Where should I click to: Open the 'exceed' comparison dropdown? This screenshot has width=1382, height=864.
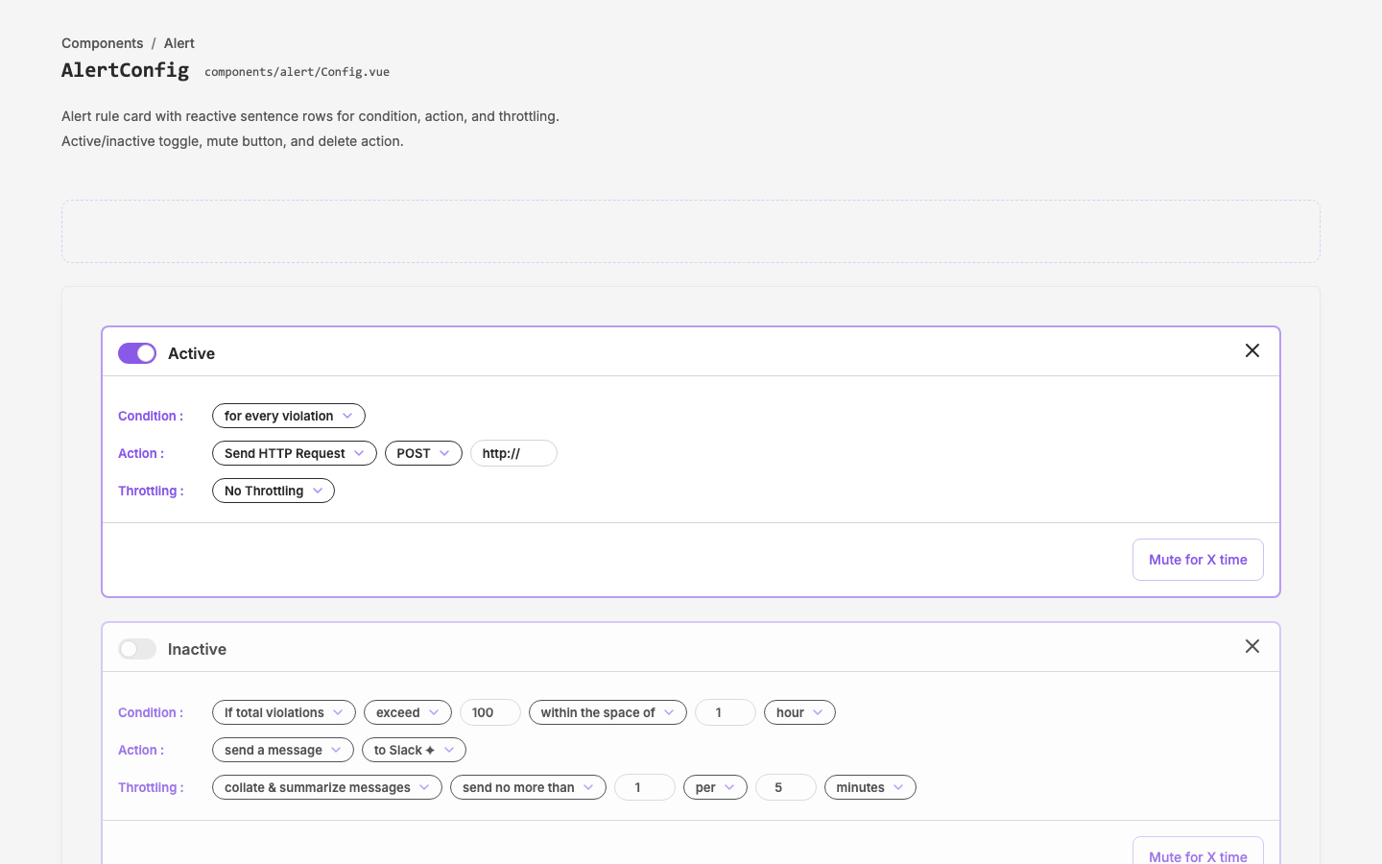(408, 712)
